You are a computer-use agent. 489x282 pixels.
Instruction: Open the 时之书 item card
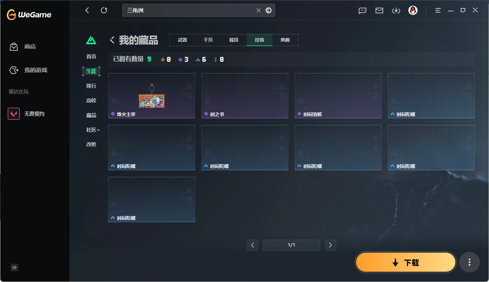pyautogui.click(x=245, y=96)
